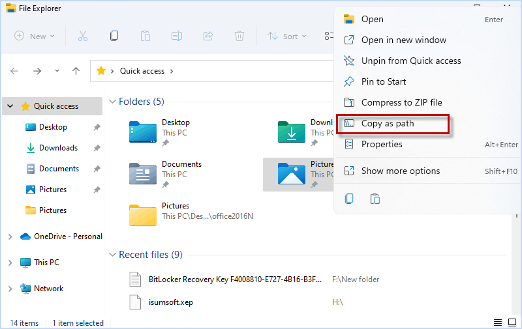Expand OneDrive - Personal tree node

(x=10, y=236)
